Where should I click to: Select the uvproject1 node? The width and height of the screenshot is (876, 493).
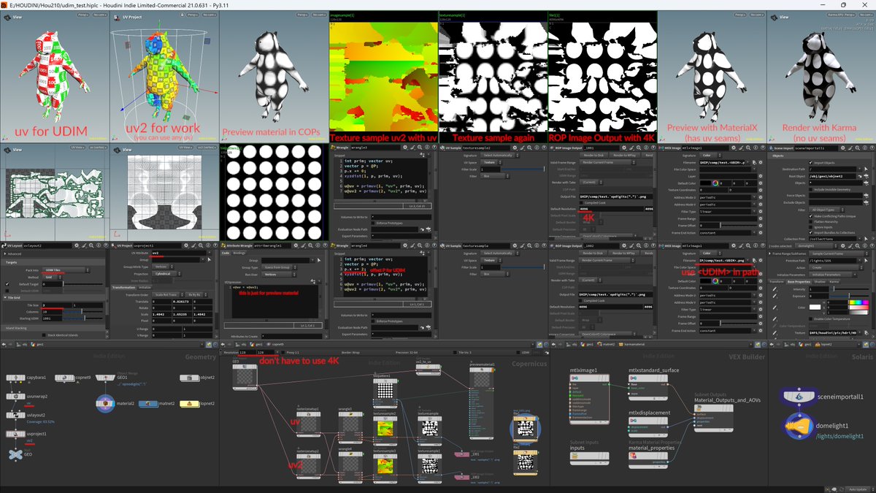(15, 433)
